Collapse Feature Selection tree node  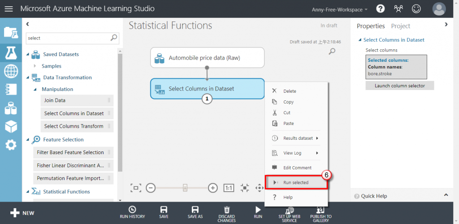[x=28, y=139]
